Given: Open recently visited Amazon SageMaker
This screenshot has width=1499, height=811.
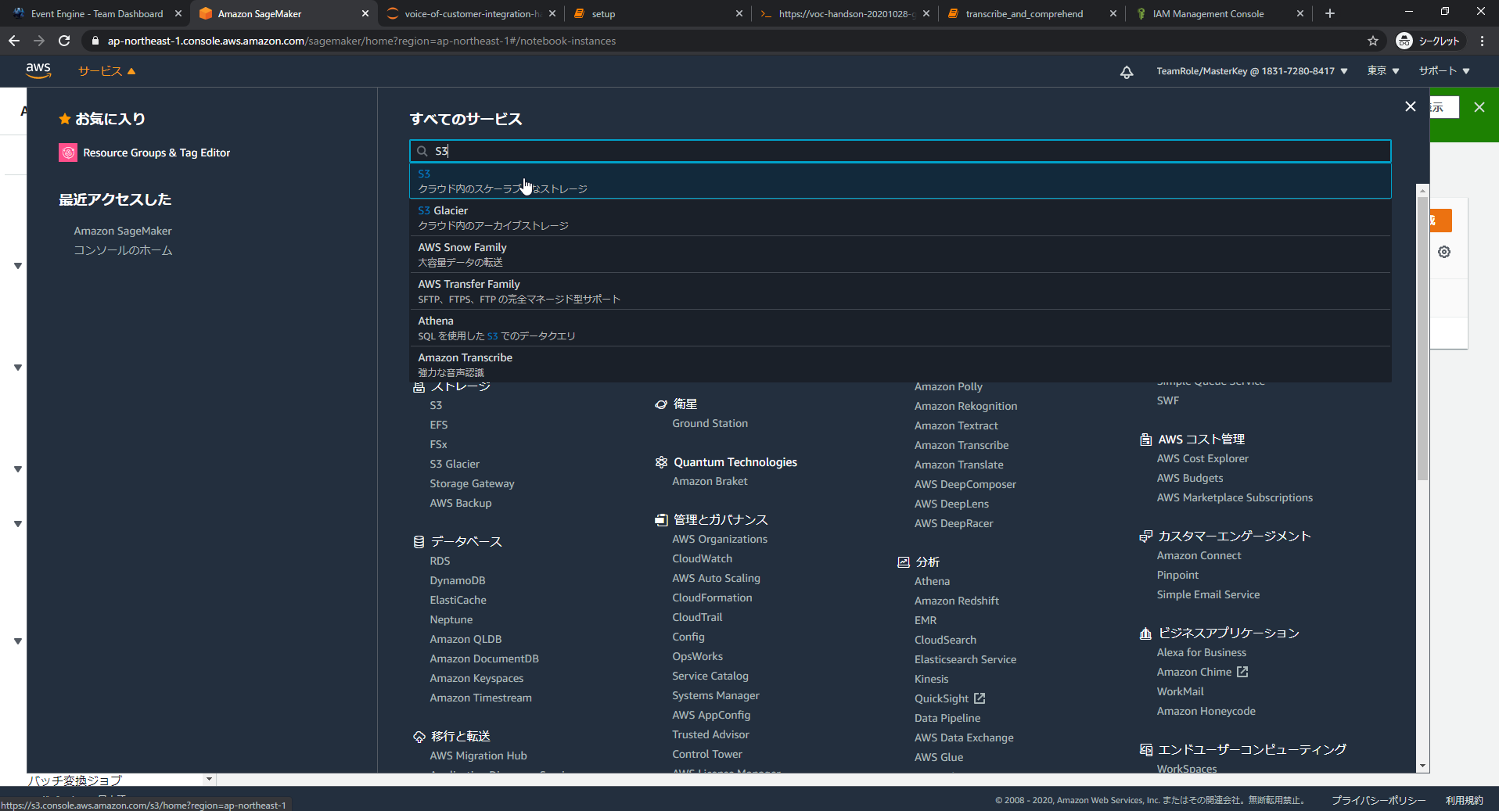Looking at the screenshot, I should pyautogui.click(x=123, y=231).
